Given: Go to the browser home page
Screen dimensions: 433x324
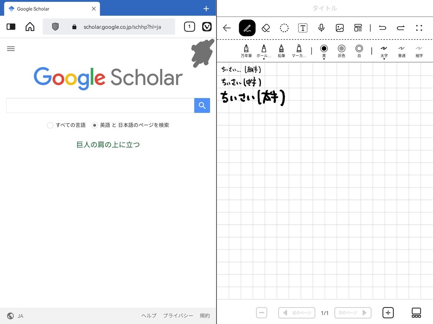Looking at the screenshot, I should [x=30, y=27].
